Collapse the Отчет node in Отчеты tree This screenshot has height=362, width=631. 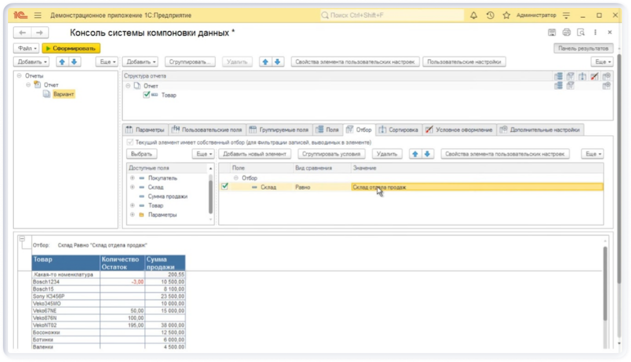(28, 85)
